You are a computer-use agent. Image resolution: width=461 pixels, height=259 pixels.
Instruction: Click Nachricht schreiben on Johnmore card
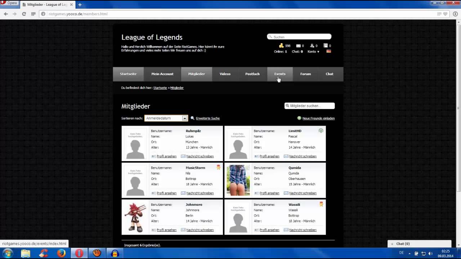tap(200, 230)
